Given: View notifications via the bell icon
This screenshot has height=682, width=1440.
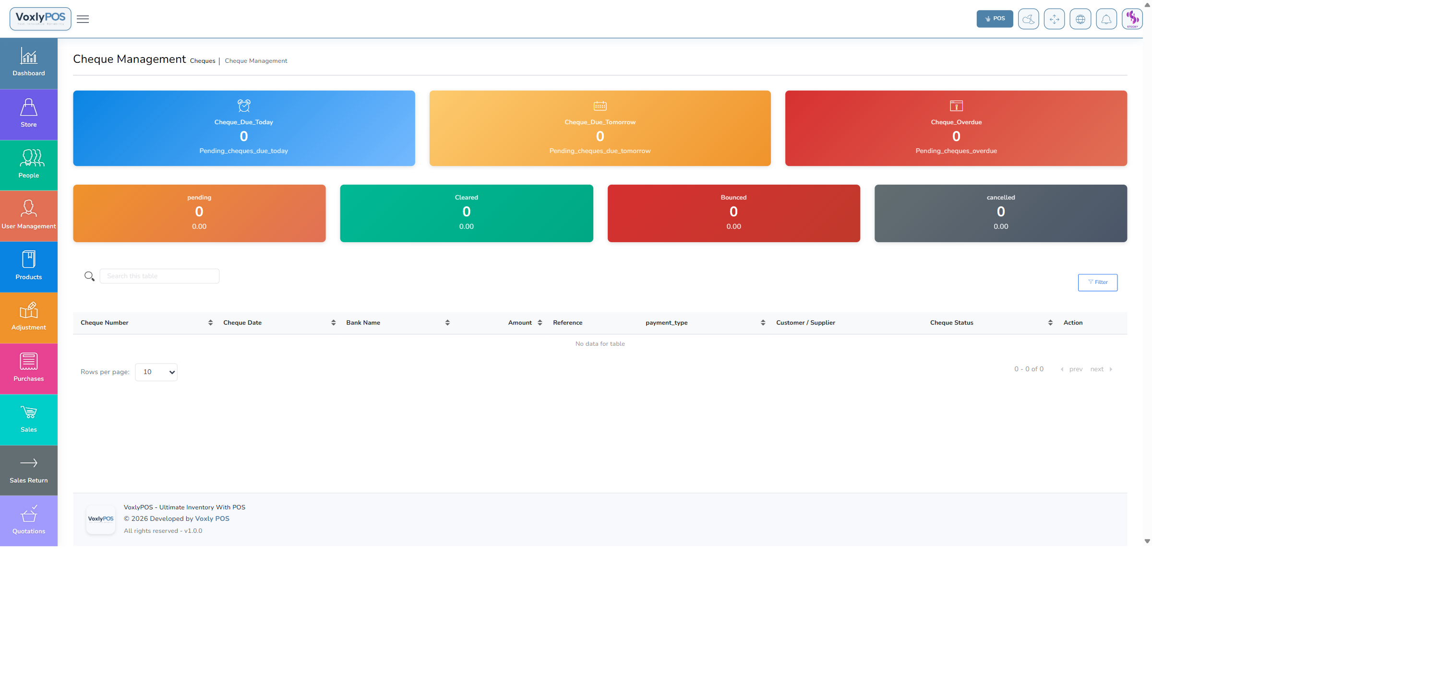Looking at the screenshot, I should pyautogui.click(x=1106, y=18).
